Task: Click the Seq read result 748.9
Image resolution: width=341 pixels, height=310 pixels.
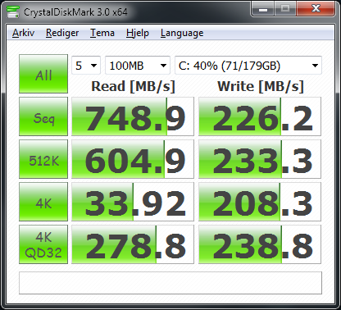Action: point(133,116)
